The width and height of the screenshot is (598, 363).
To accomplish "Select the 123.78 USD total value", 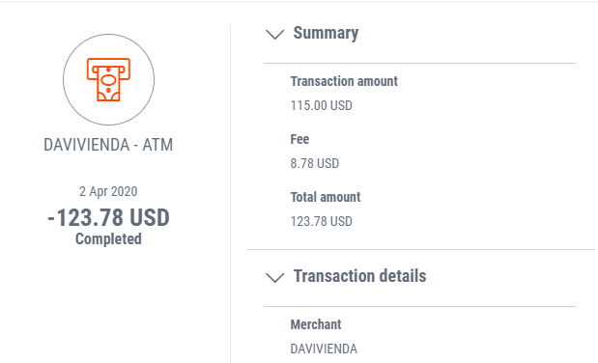I will (321, 221).
